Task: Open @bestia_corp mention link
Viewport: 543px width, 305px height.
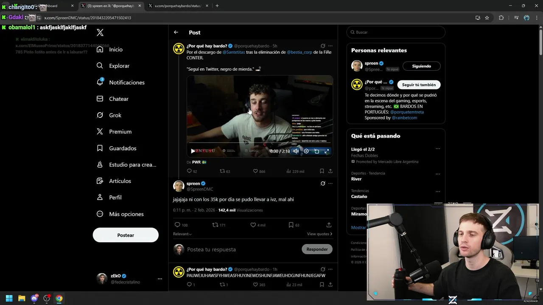Action: [299, 52]
